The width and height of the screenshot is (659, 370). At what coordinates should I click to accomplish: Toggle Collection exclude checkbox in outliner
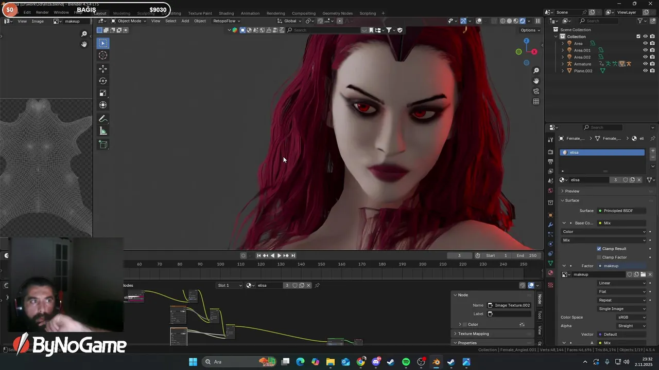tap(638, 36)
